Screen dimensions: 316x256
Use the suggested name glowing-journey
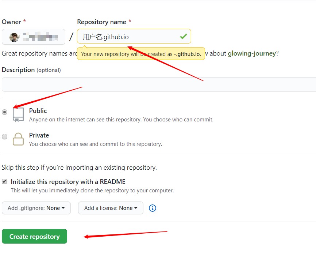[x=252, y=53]
